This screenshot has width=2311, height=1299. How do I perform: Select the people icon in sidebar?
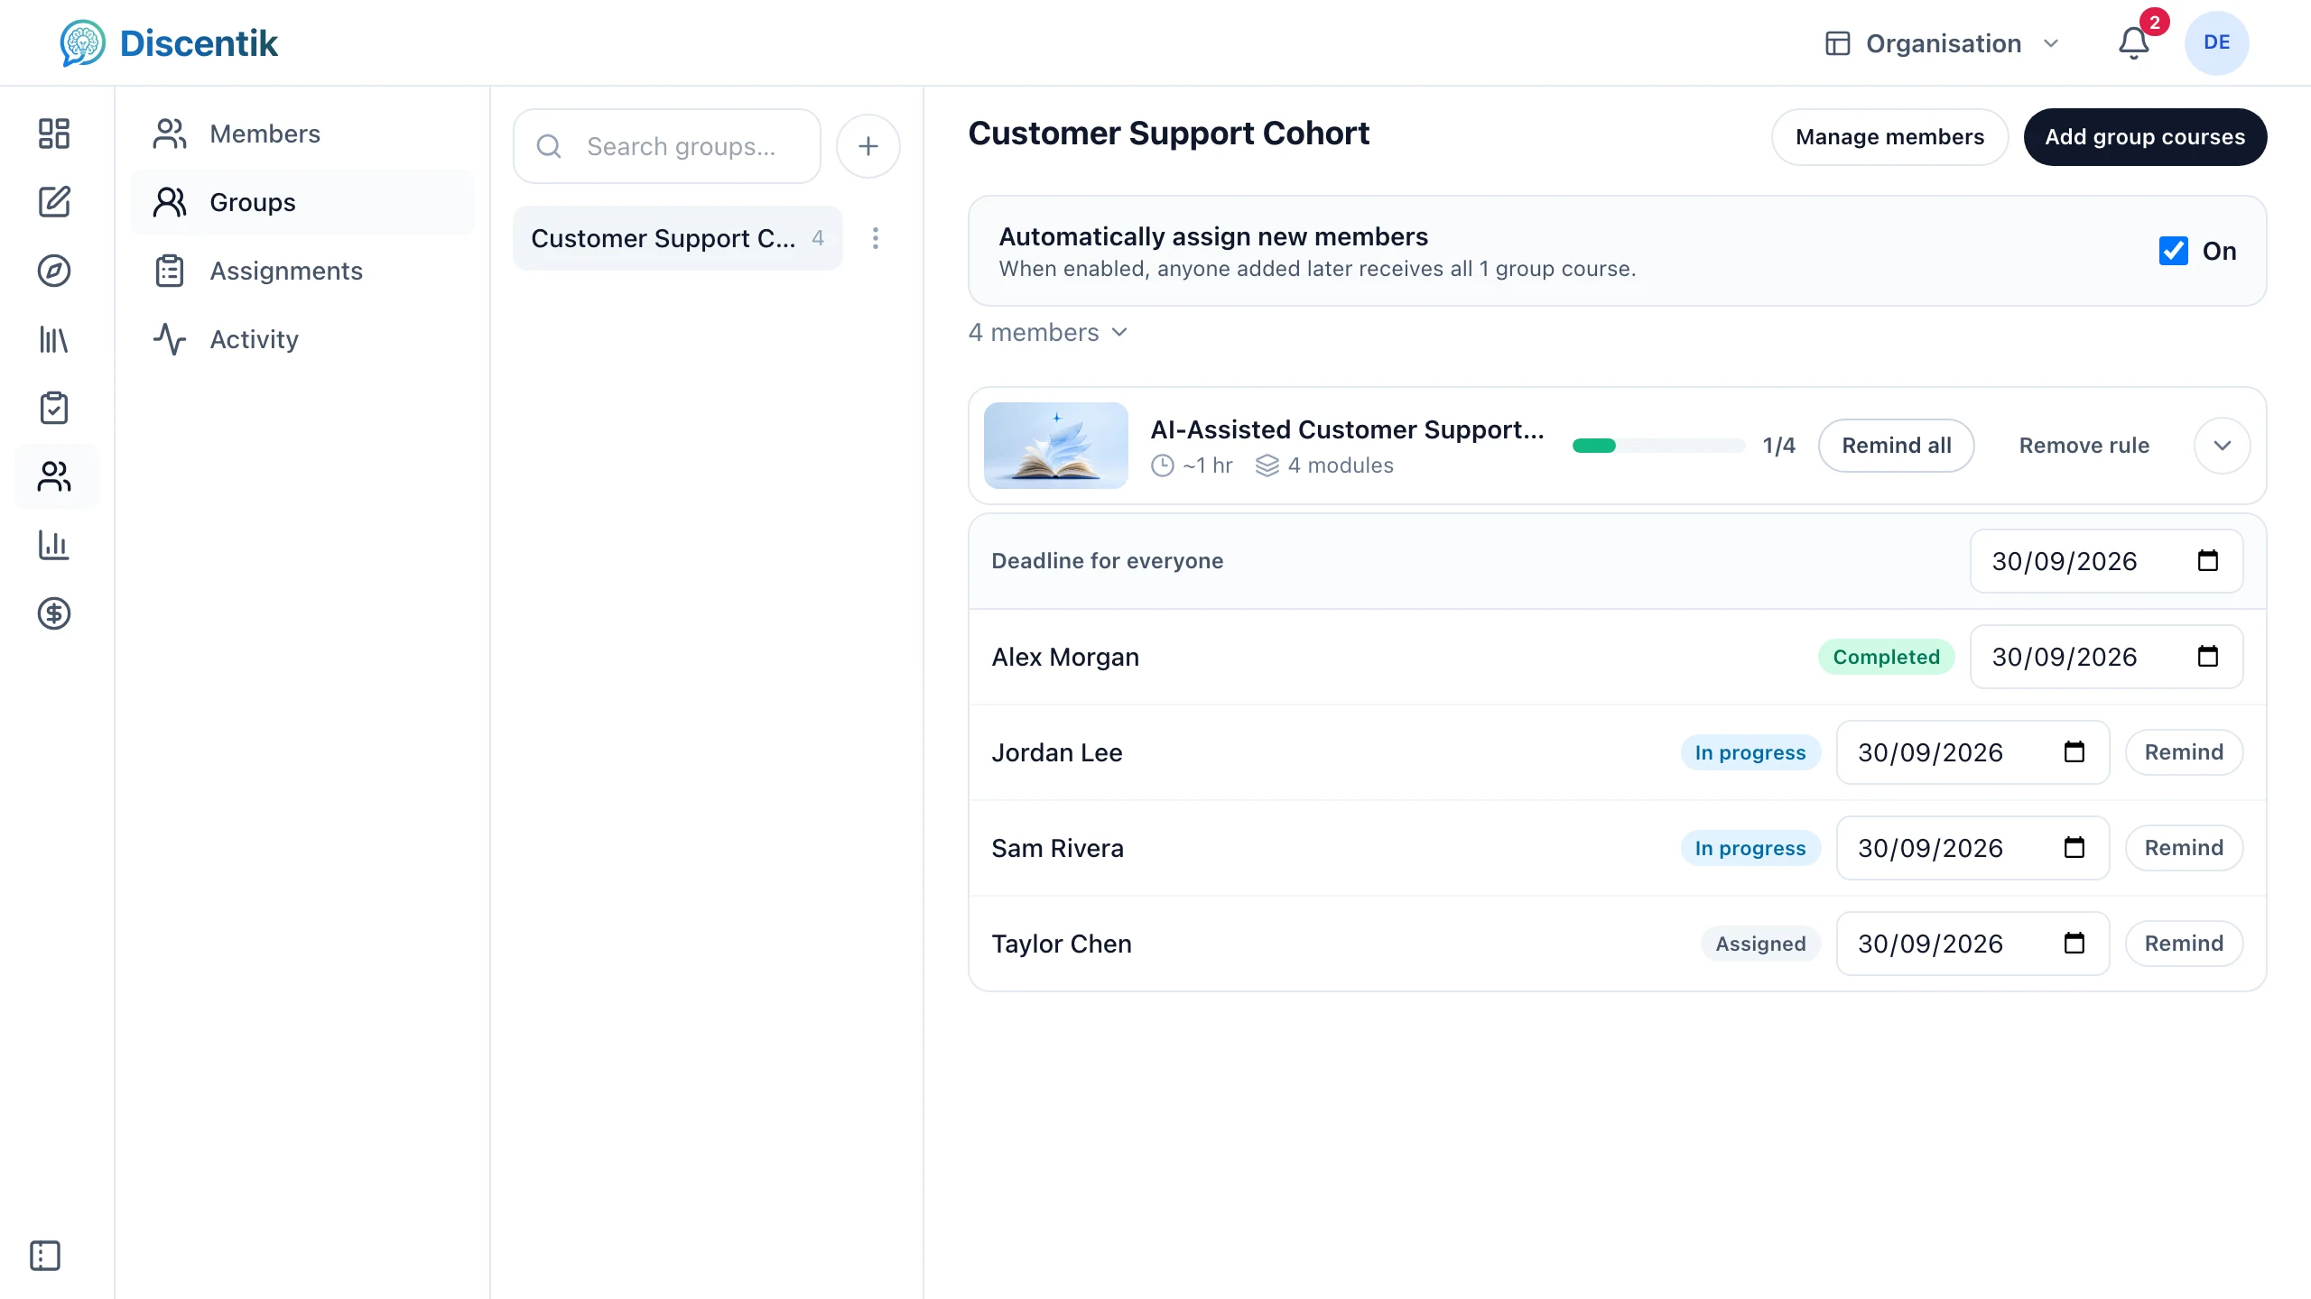(x=54, y=476)
